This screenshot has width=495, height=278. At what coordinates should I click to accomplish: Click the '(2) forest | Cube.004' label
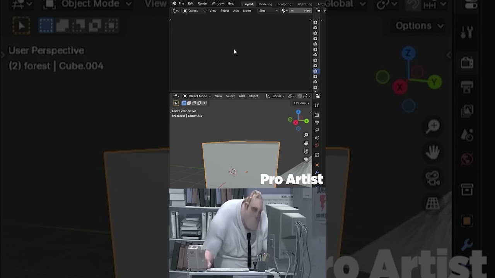coord(187,116)
